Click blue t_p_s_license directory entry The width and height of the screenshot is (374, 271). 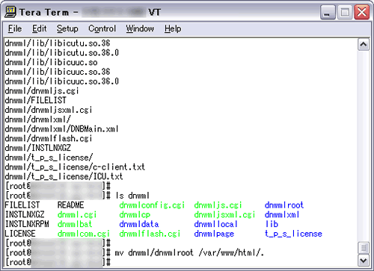pyautogui.click(x=293, y=234)
